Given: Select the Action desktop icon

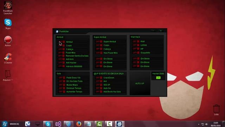Looking at the screenshot, I should click(x=8, y=41).
